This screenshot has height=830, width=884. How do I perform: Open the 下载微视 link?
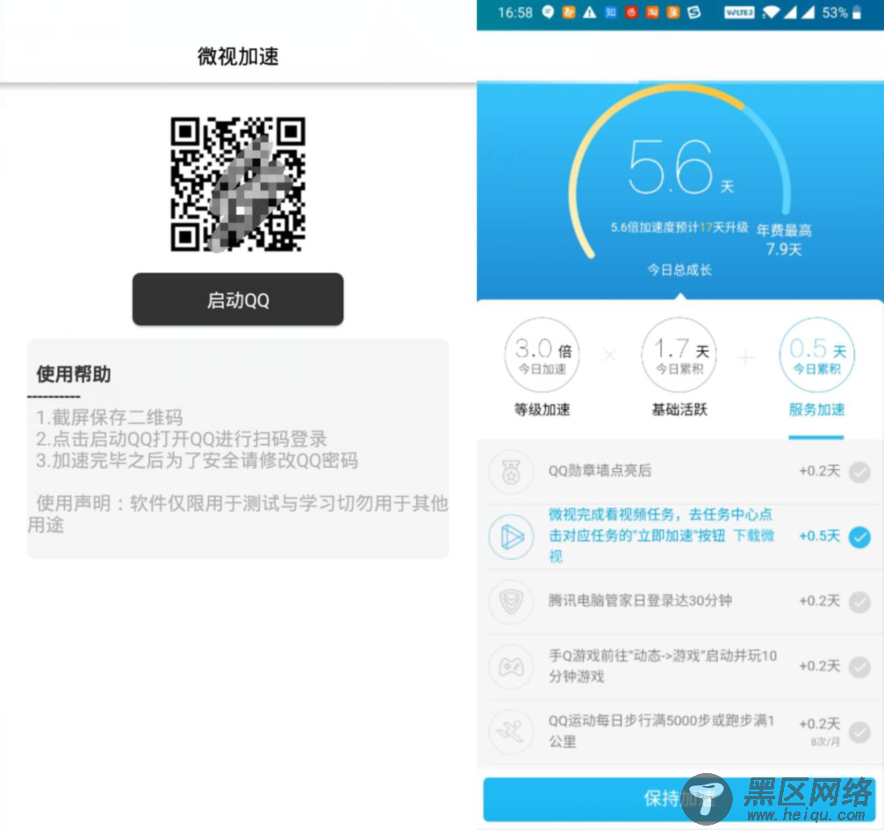(754, 536)
